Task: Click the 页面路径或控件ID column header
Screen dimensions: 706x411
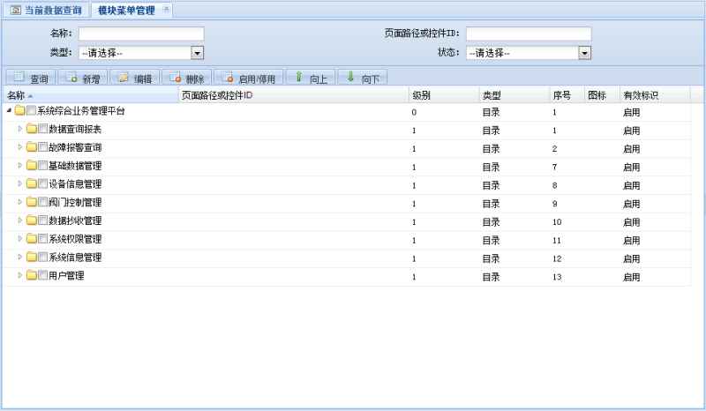Action: tap(294, 95)
